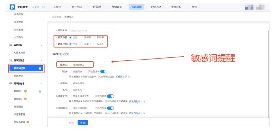
Task: Open 群聊待办 in sidebar
Action: (x=18, y=76)
